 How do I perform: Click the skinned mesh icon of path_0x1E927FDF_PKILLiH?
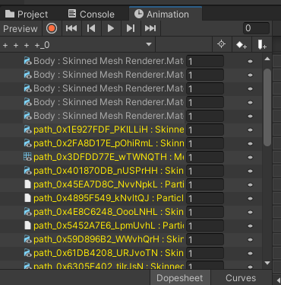point(27,130)
